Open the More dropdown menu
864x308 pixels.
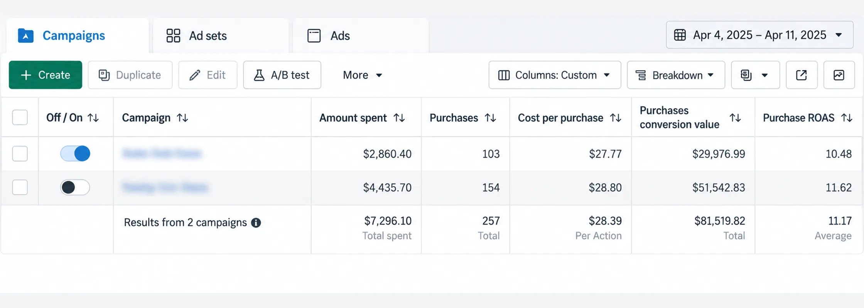[x=362, y=75]
